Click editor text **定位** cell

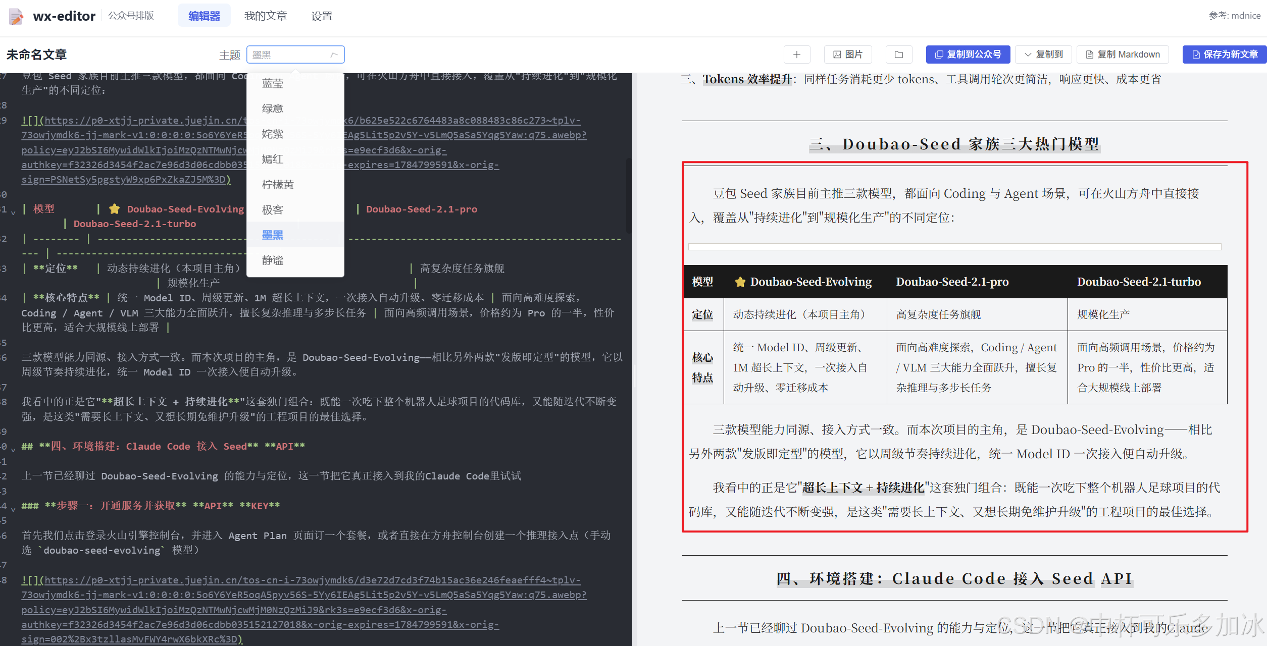click(56, 268)
